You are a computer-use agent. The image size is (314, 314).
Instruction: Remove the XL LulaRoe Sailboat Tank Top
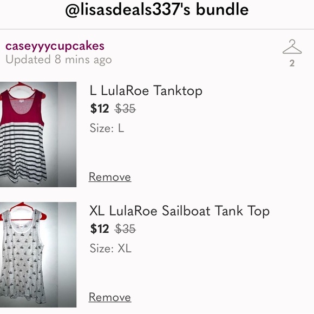tap(110, 297)
